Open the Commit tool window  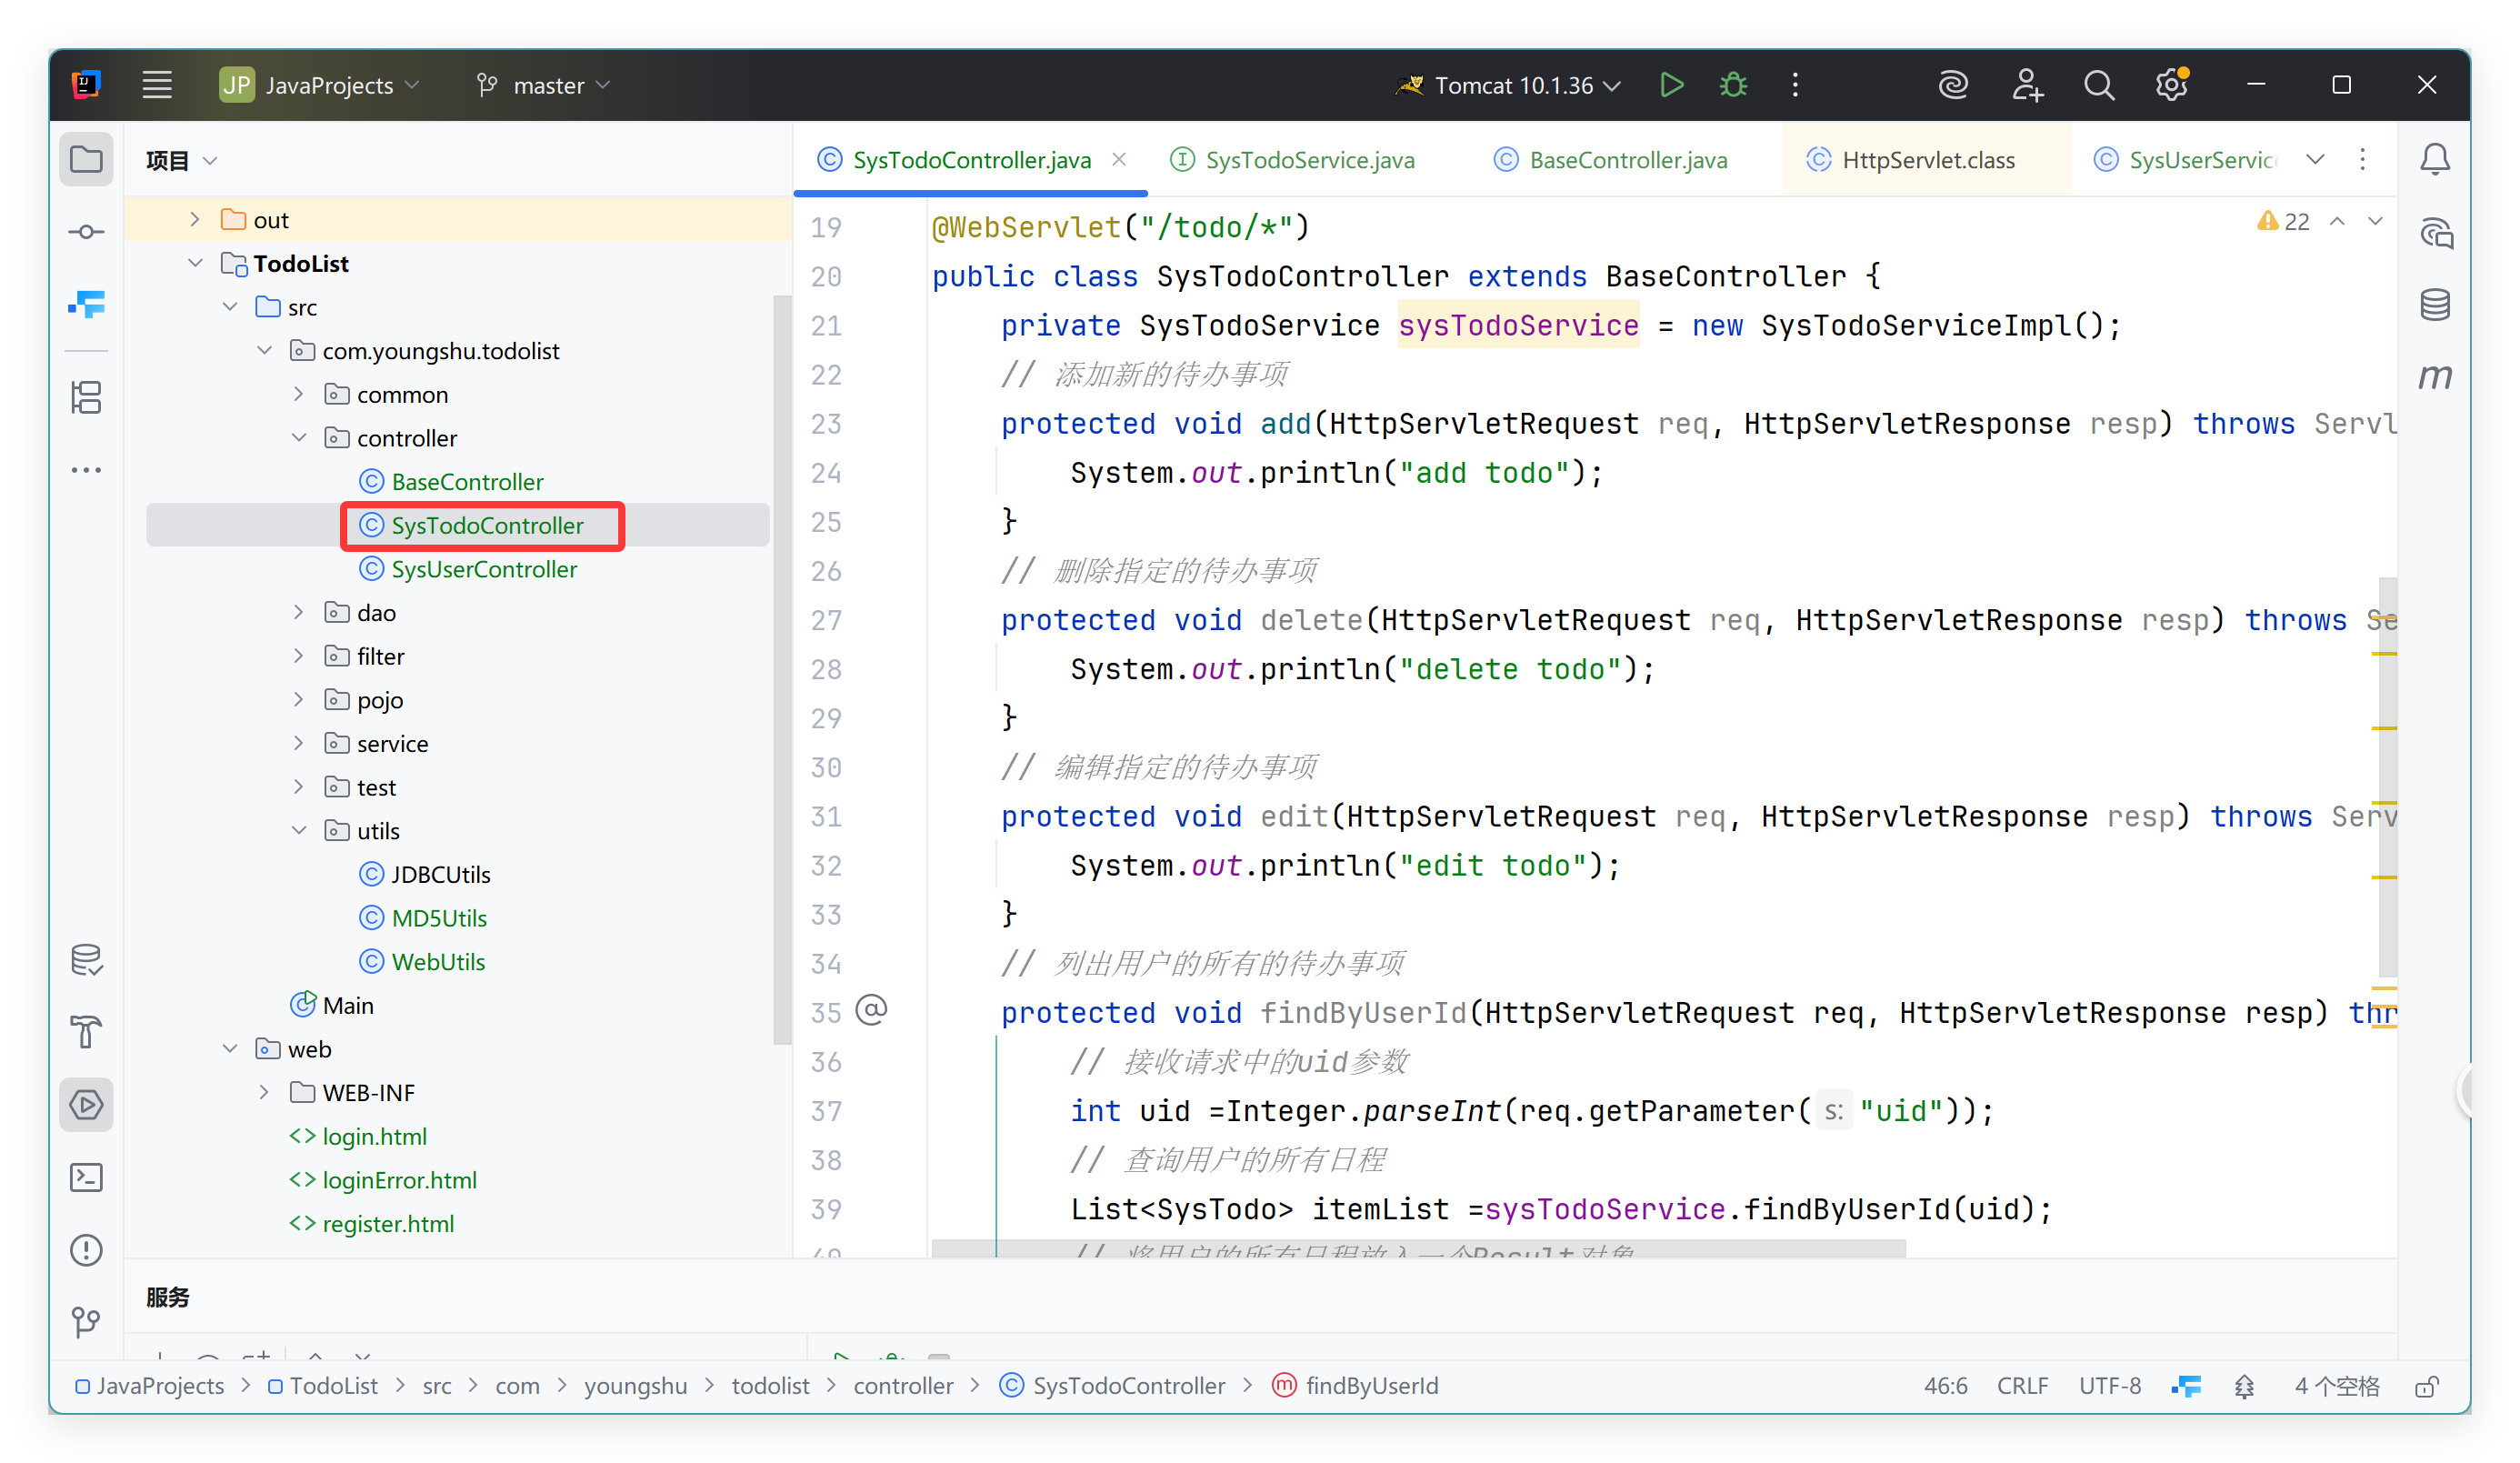click(x=86, y=232)
